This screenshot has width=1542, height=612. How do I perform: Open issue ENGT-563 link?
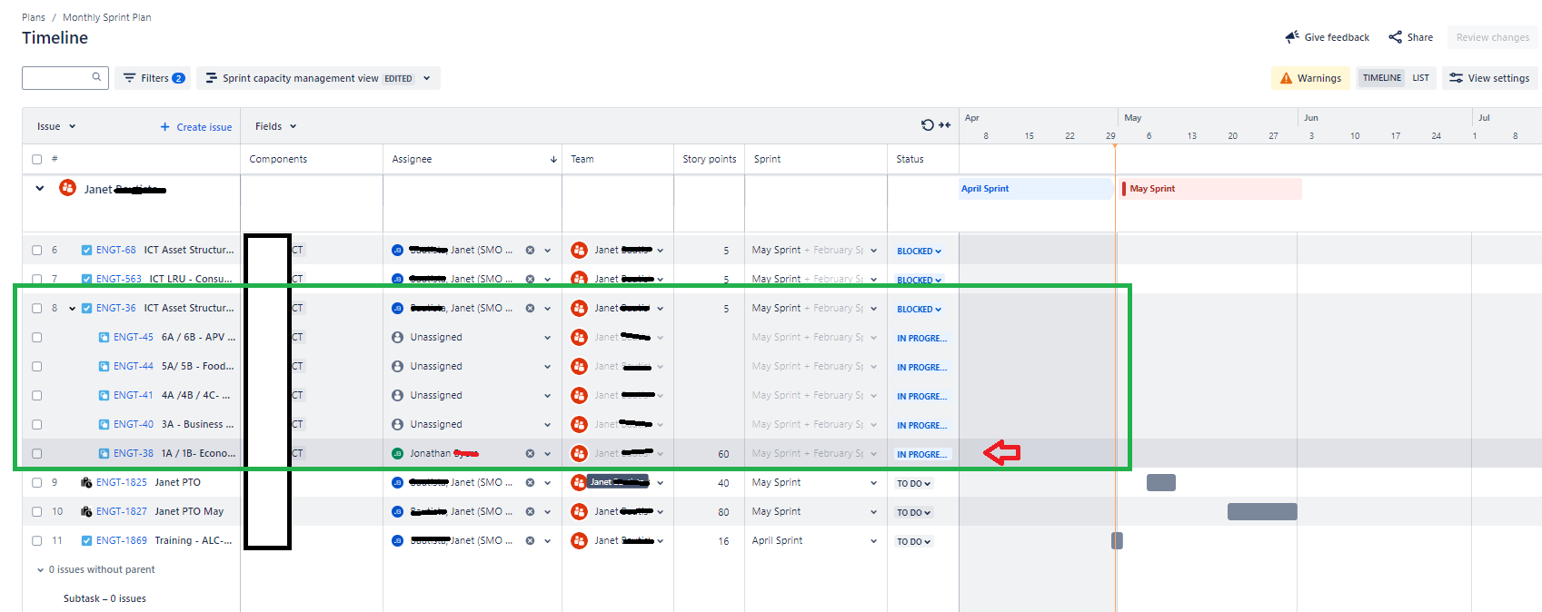119,279
